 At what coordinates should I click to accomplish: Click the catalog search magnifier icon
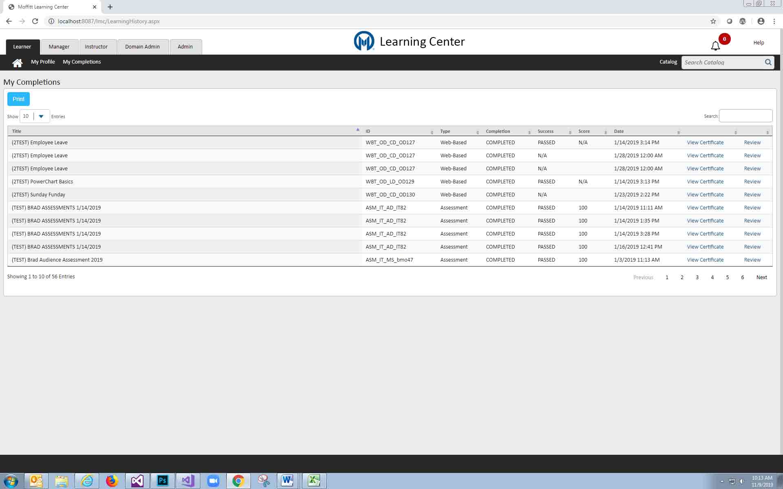coord(768,62)
